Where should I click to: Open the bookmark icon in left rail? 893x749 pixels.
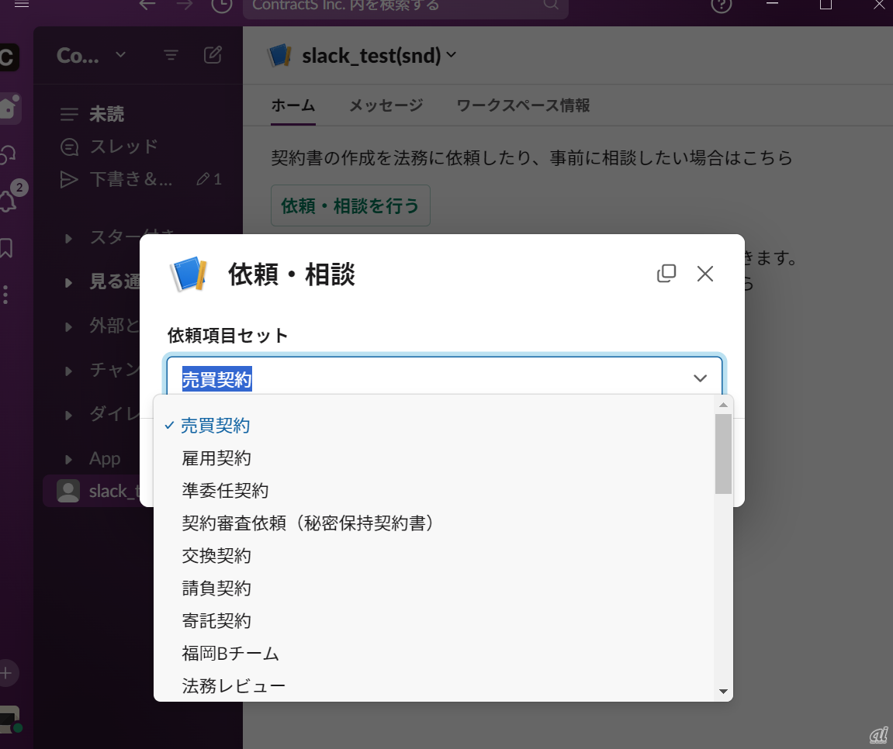[6, 248]
